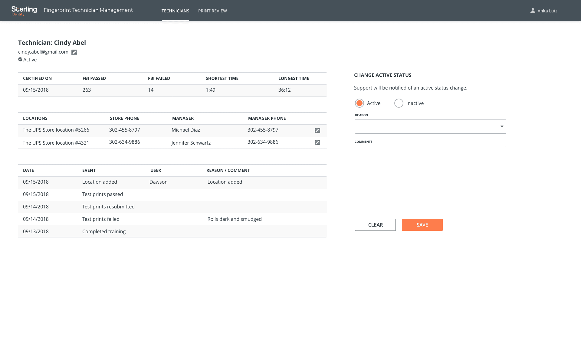Click the Active status checkmark icon
Screen dimensions: 581x363
tap(20, 60)
